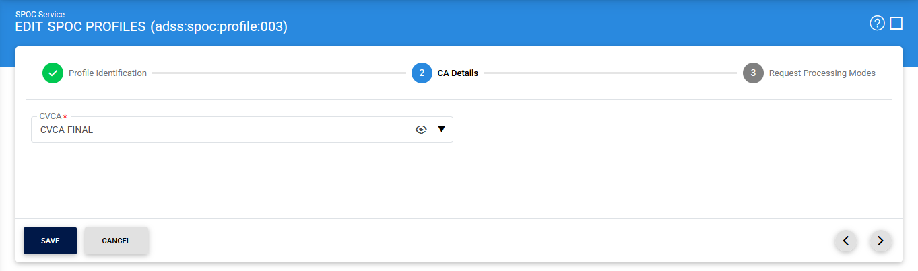
Task: Click the line between steps 1 and 2
Action: pos(279,73)
